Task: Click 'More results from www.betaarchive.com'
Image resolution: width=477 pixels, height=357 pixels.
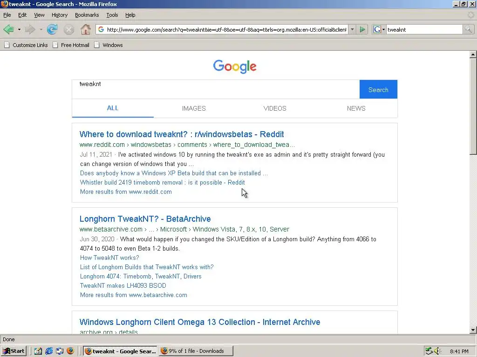Action: (133, 295)
